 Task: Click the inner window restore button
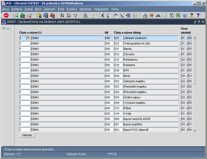199,22
